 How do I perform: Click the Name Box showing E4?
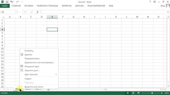[x=8, y=12]
